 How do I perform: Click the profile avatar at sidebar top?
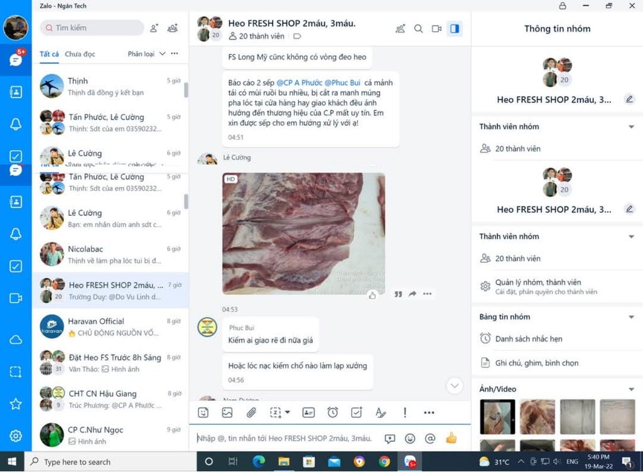tap(16, 28)
